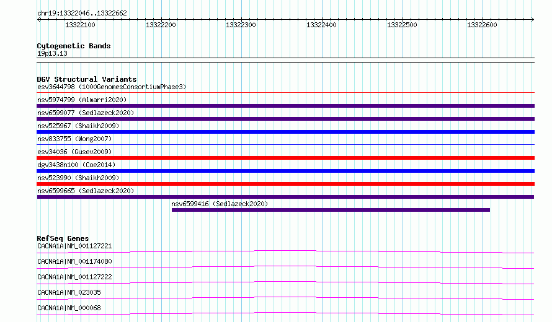
Task: Open the CACNA1A|NM_001174080 transcript label
Action: click(x=74, y=261)
